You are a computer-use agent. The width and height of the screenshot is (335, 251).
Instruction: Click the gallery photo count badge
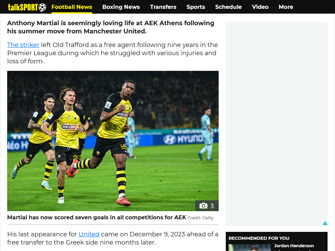click(207, 206)
